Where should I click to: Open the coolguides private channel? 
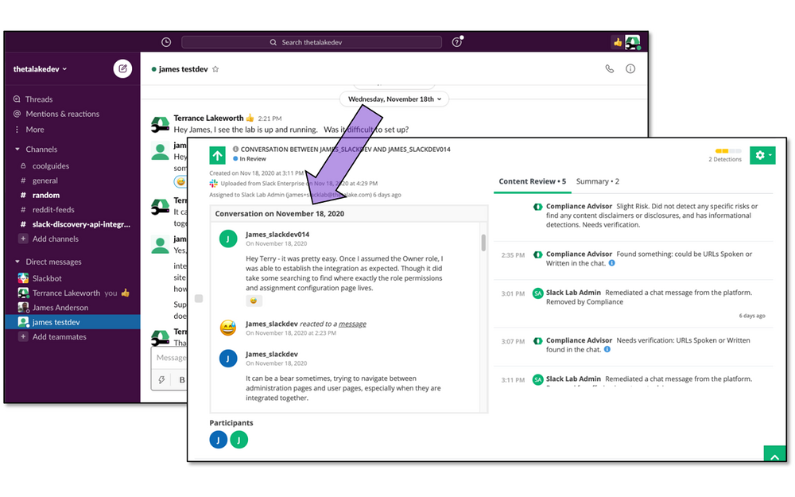(x=51, y=166)
